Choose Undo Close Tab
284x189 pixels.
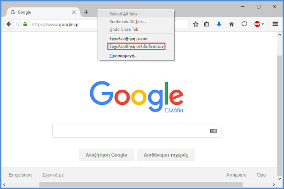coord(136,29)
